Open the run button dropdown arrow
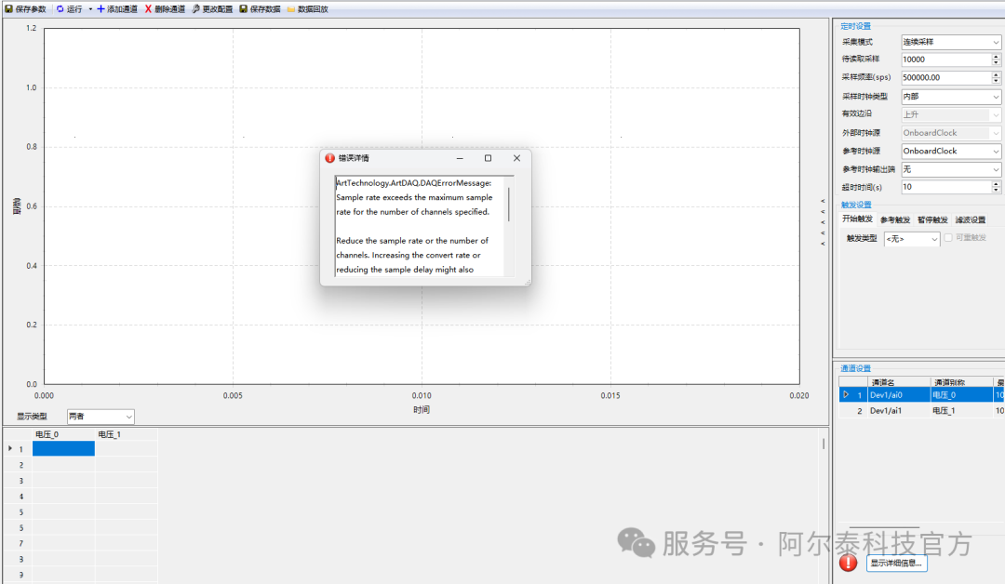Screen dimensions: 1005x584 (x=90, y=8)
